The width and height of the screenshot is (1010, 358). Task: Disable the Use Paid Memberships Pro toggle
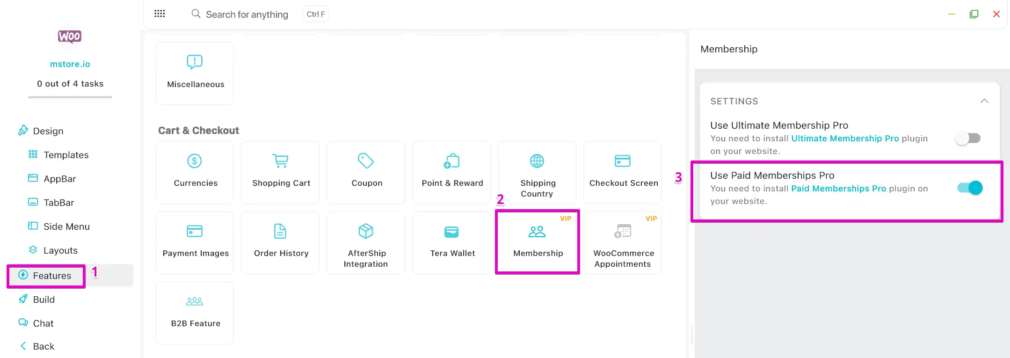pos(970,188)
